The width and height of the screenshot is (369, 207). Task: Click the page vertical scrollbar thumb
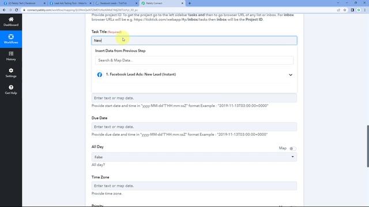(x=368, y=146)
